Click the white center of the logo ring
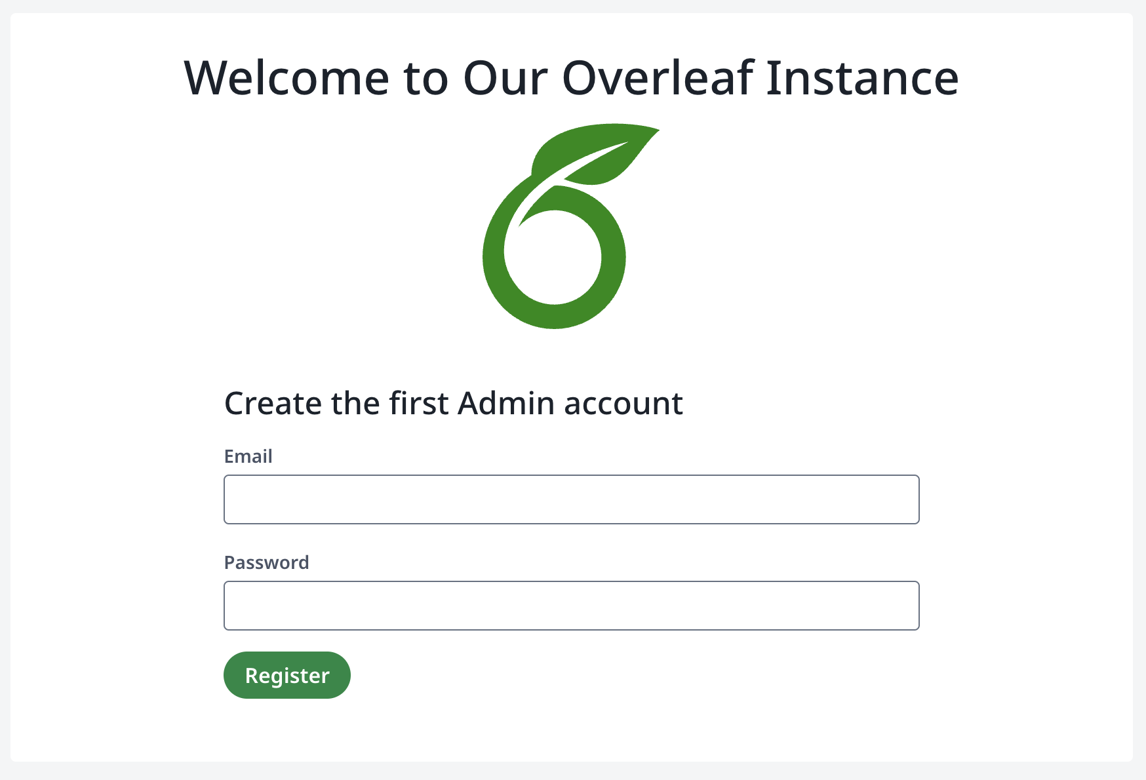1146x780 pixels. click(x=553, y=258)
